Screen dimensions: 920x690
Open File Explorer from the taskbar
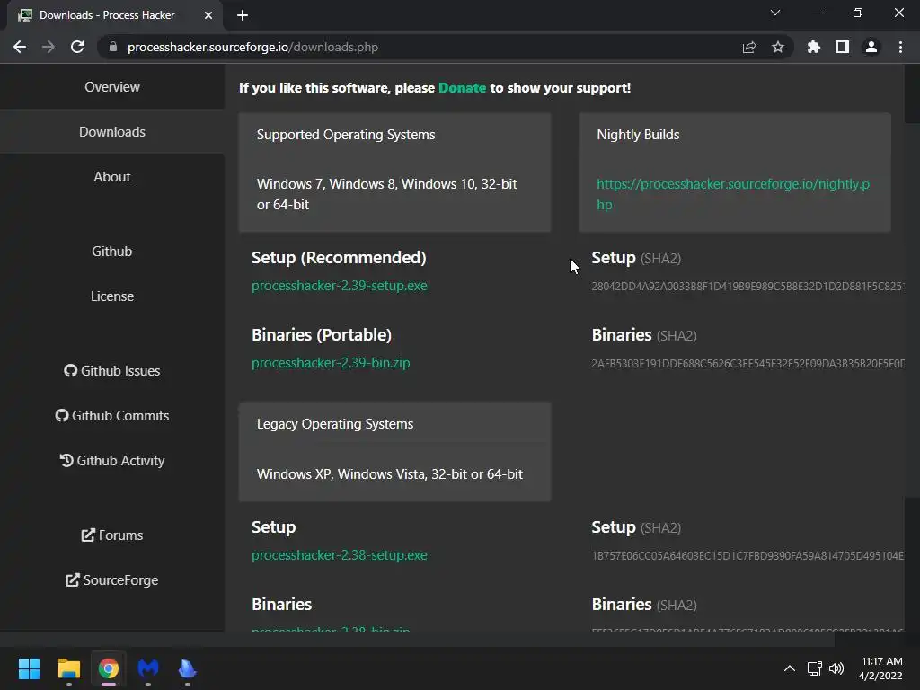point(69,668)
